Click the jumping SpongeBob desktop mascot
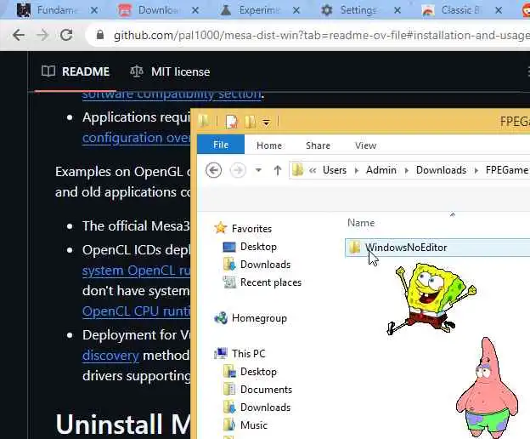Viewport: 530px width, 439px height. [431, 299]
